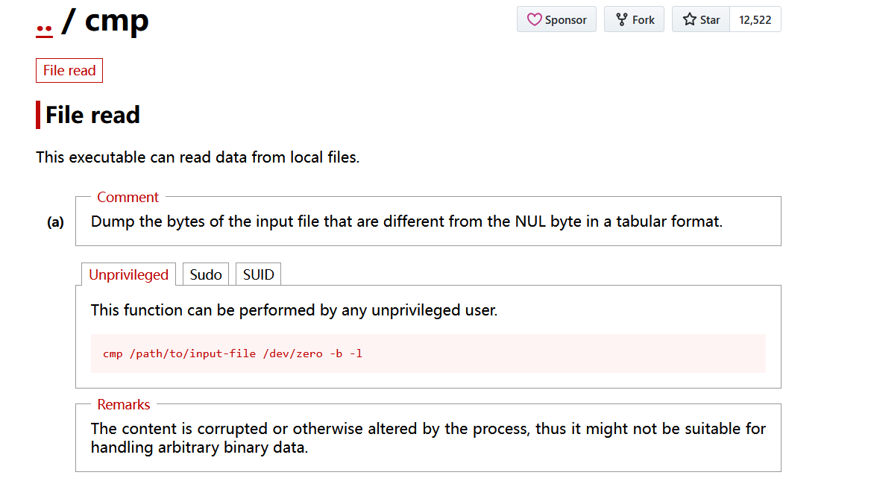
Task: Switch to the Sudo tab
Action: click(x=206, y=274)
